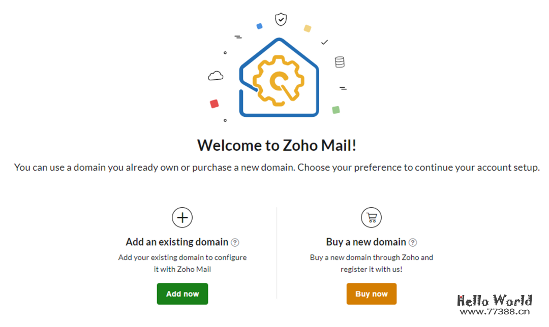Click the small checkmark in illustration

coord(325,42)
